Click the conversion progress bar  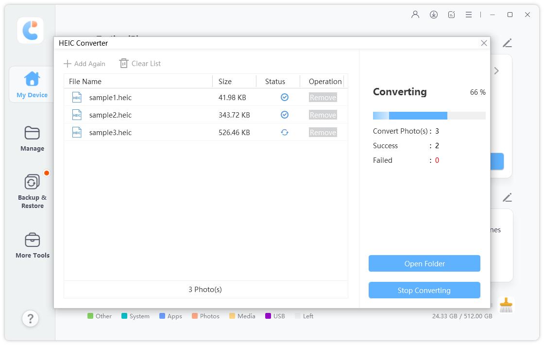[x=429, y=116]
